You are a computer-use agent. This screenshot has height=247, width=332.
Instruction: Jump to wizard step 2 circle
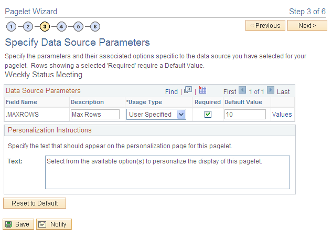click(28, 26)
